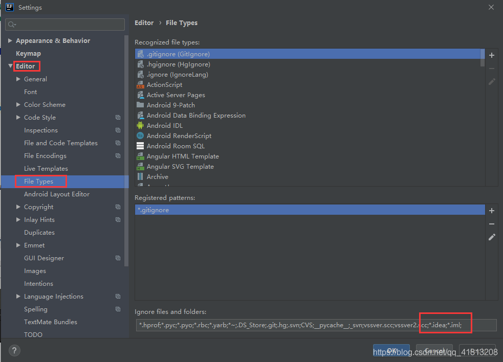Edit the selected recognized file type

click(491, 82)
